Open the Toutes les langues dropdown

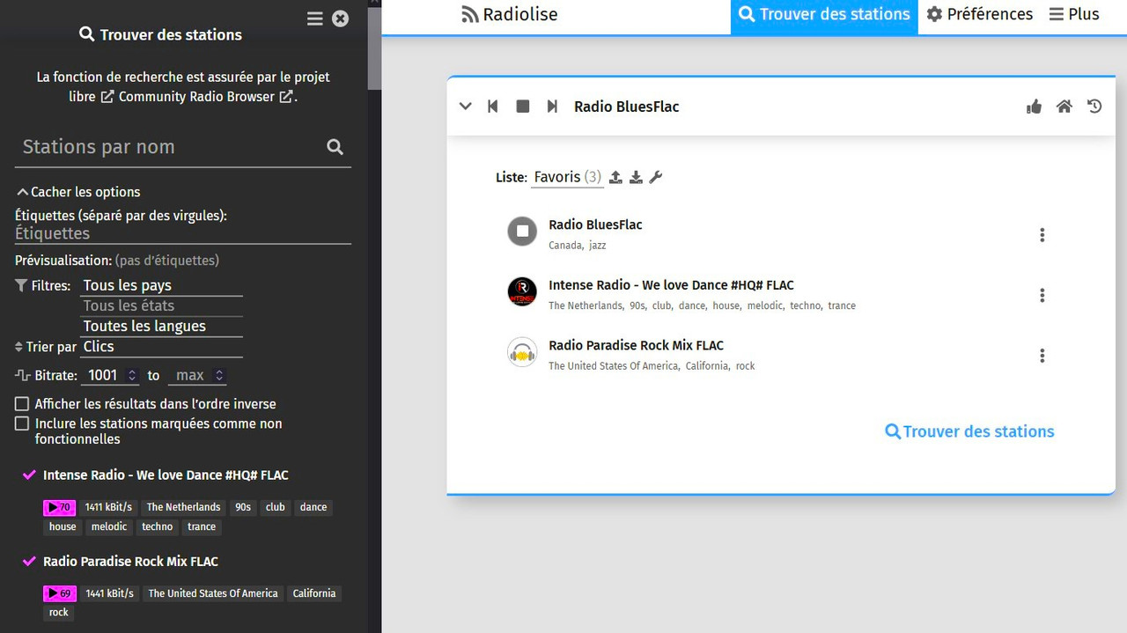coord(162,326)
